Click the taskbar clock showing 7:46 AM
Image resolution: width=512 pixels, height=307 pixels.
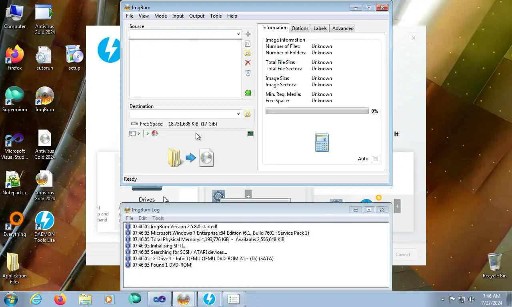tap(492, 299)
